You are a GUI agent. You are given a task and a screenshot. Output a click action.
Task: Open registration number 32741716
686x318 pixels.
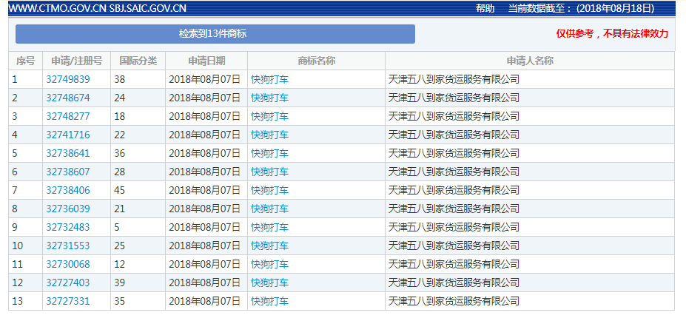point(68,135)
